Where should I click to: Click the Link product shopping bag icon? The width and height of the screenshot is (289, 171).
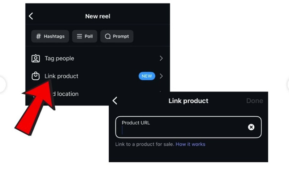click(x=35, y=76)
